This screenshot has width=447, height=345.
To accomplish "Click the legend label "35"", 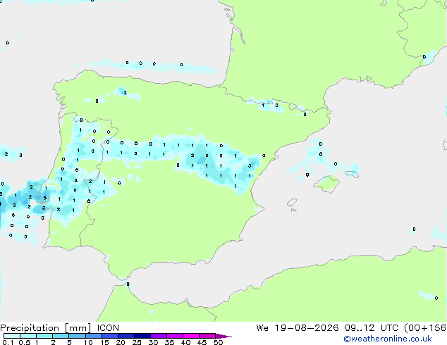I will [x=169, y=342].
